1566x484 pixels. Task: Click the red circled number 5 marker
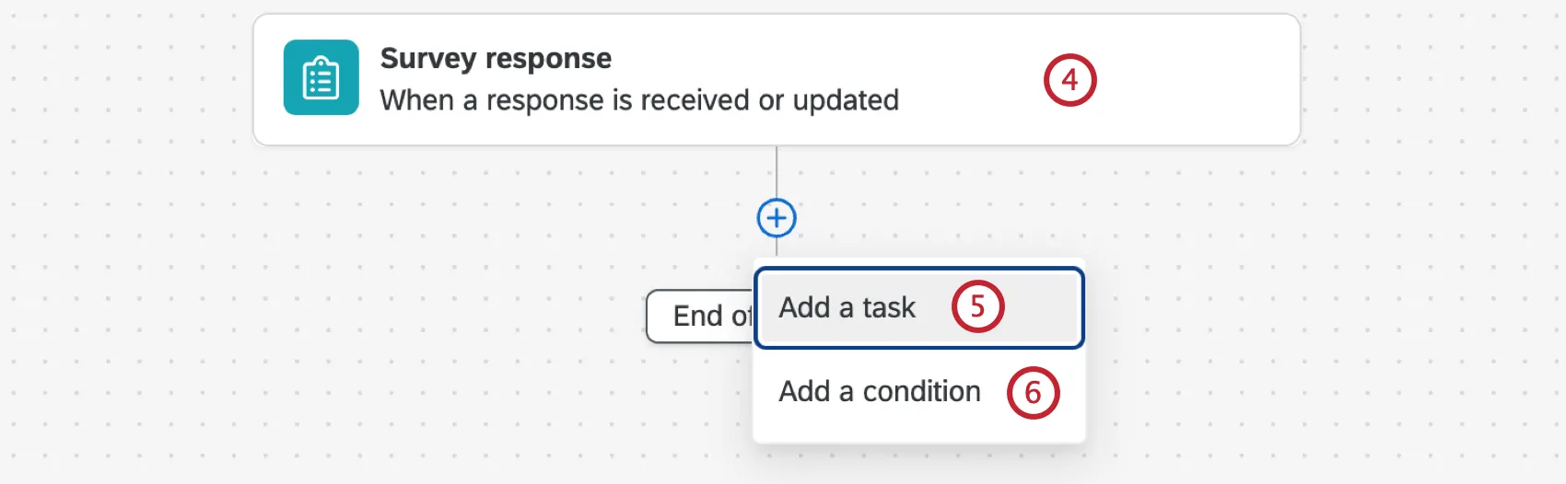coord(977,306)
